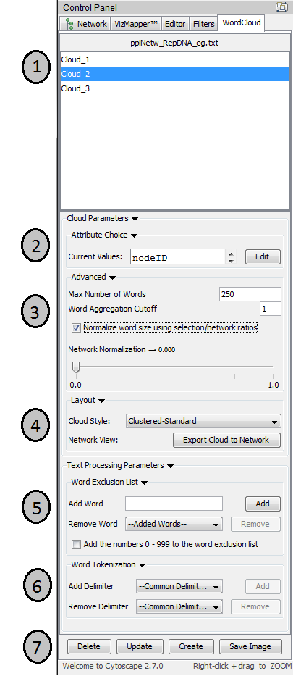Toggle Normalize word size using selection/network ratios
293x676 pixels.
click(76, 328)
